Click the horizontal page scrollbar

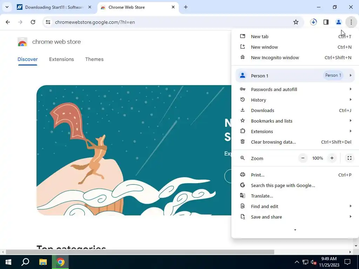(x=140, y=252)
